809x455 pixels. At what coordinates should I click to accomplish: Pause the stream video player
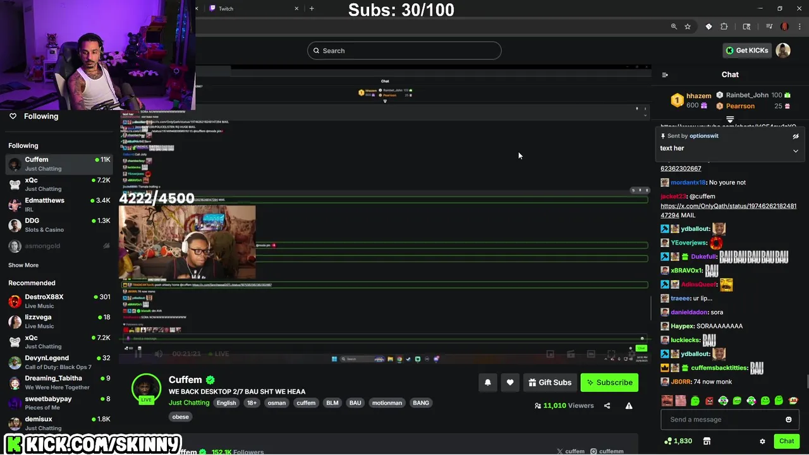pyautogui.click(x=138, y=354)
